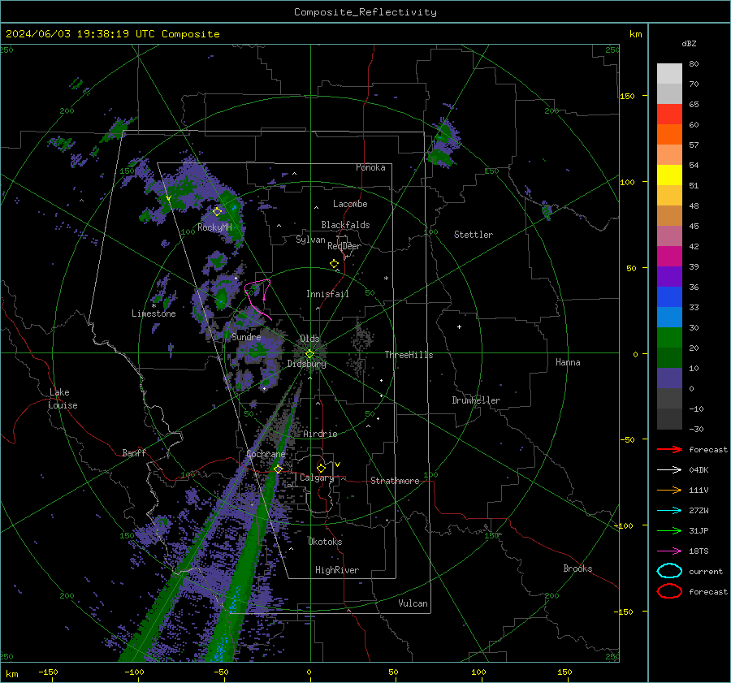
Task: Click the Drumheller town label
Action: (x=475, y=400)
